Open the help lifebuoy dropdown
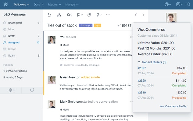 [x=168, y=5]
